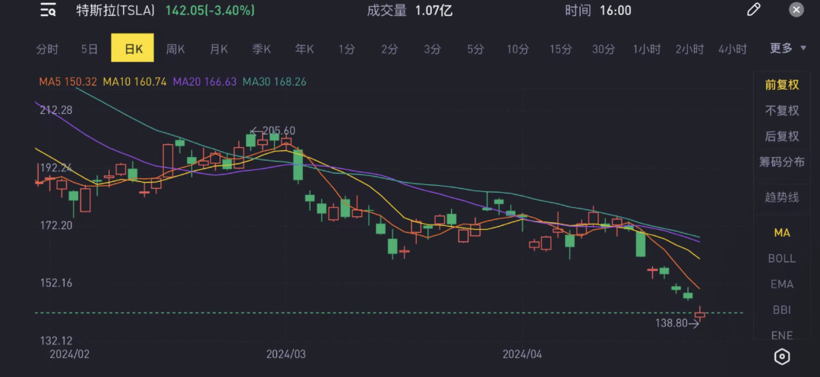Open the stock list search menu icon

tap(48, 10)
